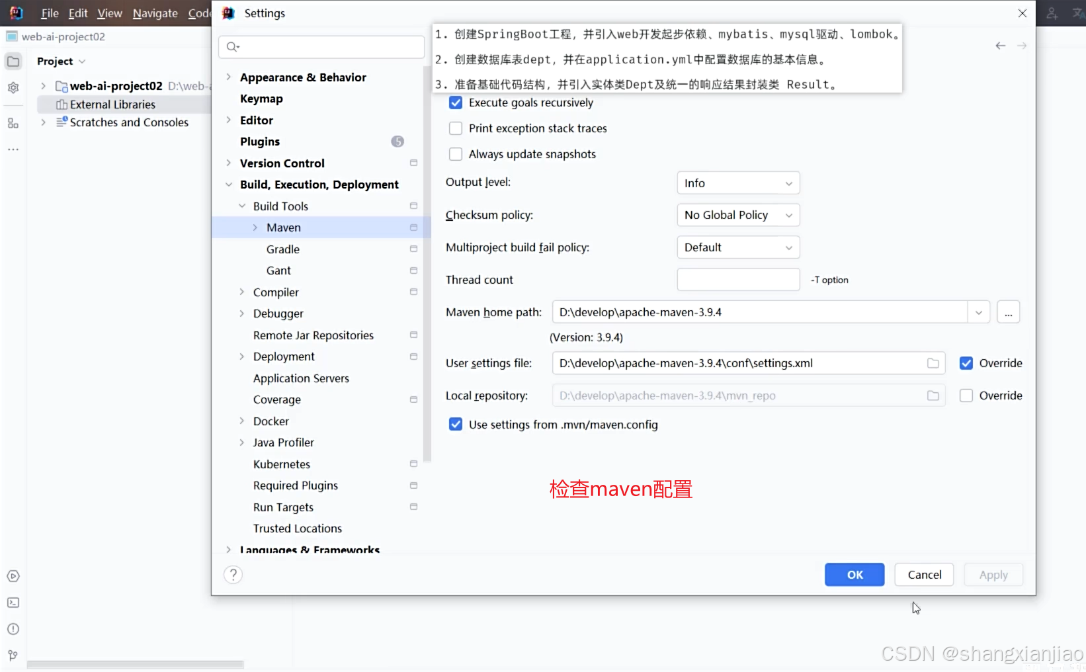Click the translate icon in main window title bar
Viewport: 1086px width, 672px height.
tap(1078, 13)
